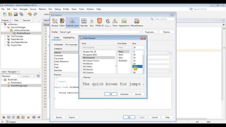Toggle Show Static Members in Navigator
Viewport: 226px width, 127px height.
13,117
